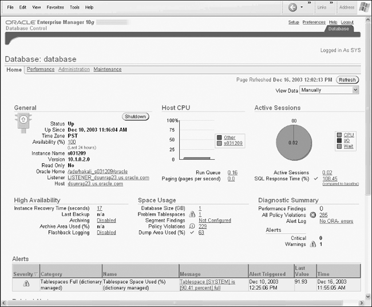Image resolution: width=372 pixels, height=307 pixels.
Task: Open the Oracle Help link in header
Action: click(333, 22)
